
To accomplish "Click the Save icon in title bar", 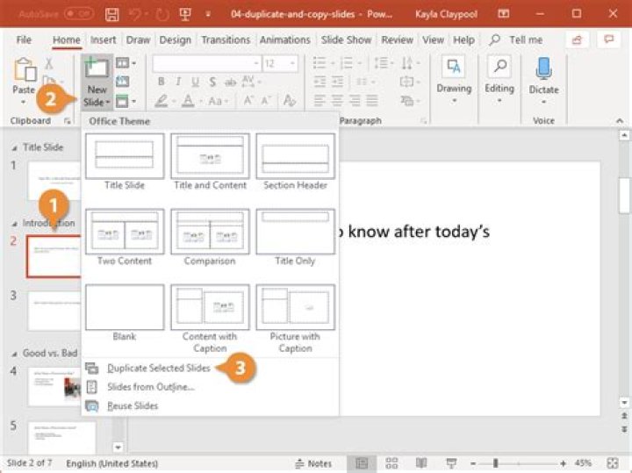I will point(112,15).
